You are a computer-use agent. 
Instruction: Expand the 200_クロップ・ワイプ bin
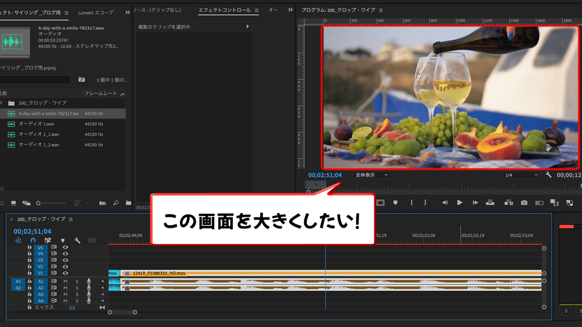[x=2, y=103]
